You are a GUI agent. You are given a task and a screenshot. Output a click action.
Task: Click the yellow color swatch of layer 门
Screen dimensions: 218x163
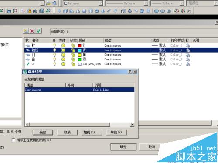79,55
